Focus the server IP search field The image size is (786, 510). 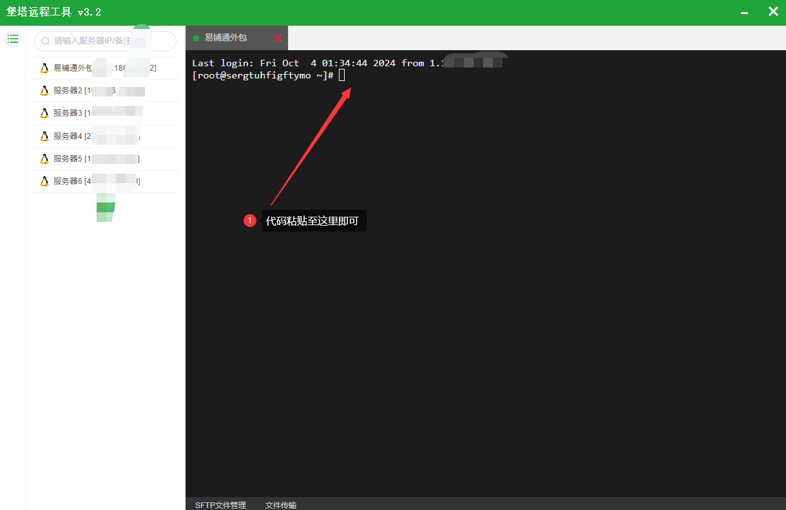(x=105, y=41)
